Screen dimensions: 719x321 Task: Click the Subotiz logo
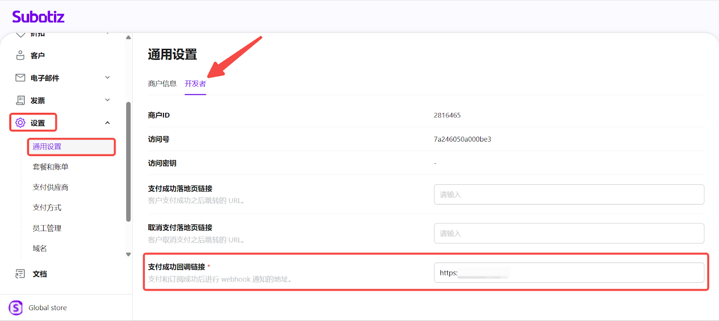38,17
